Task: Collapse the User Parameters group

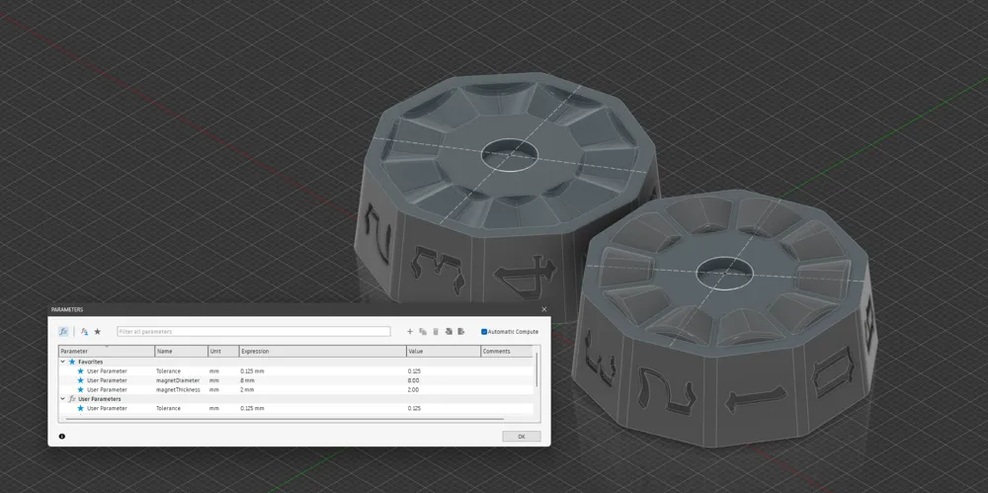Action: (62, 399)
